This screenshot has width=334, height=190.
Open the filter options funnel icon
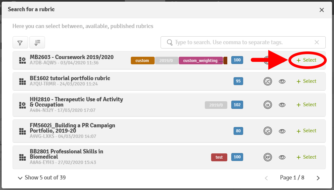[20, 43]
